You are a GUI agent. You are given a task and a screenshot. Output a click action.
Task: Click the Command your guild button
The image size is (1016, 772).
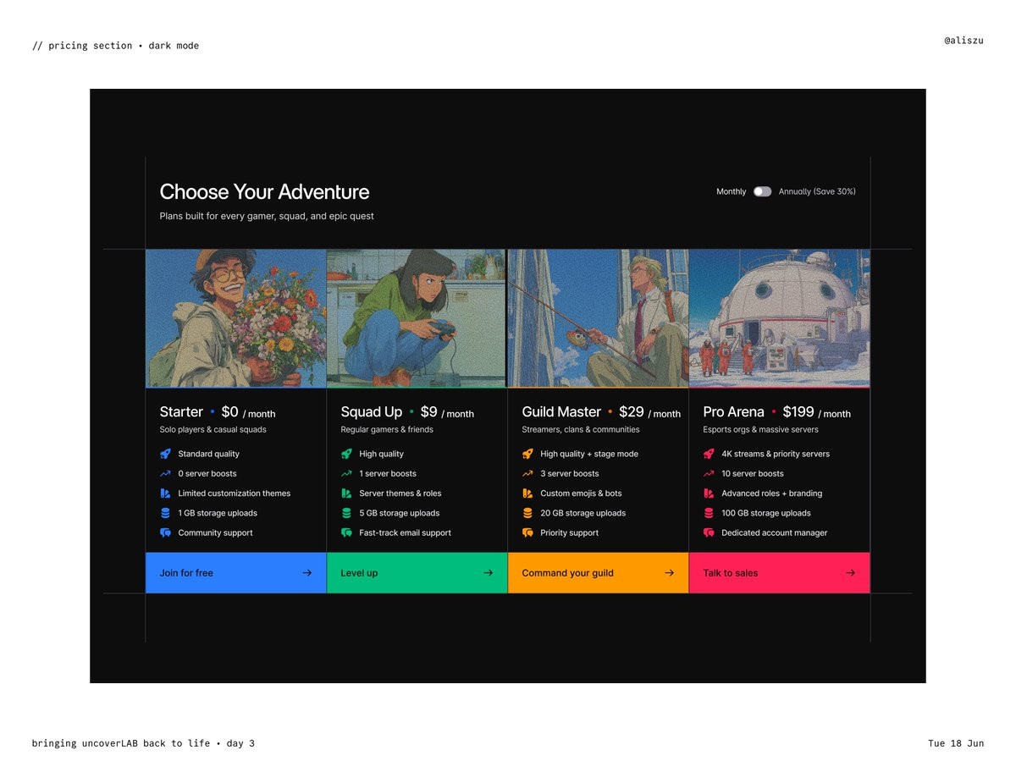click(x=599, y=573)
